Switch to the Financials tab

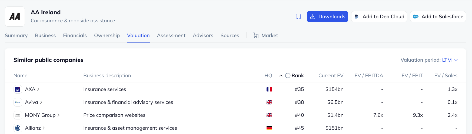pos(75,36)
